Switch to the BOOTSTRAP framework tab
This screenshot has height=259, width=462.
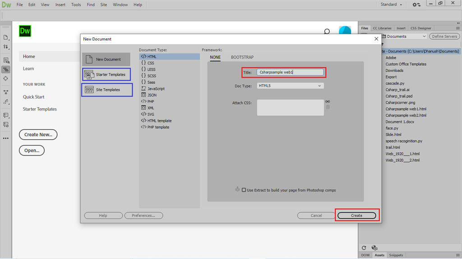[x=242, y=57]
